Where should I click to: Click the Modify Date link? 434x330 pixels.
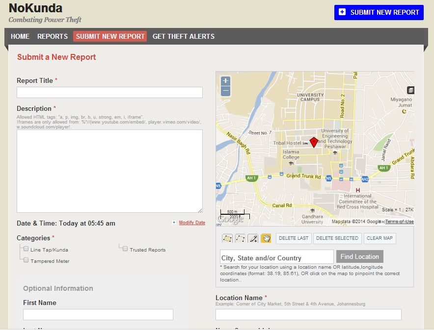(x=192, y=223)
